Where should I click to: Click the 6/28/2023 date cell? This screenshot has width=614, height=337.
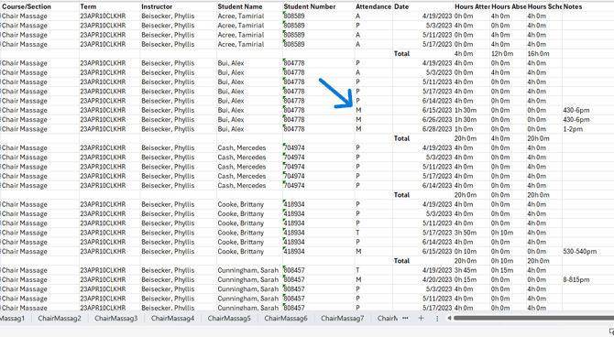[422, 129]
